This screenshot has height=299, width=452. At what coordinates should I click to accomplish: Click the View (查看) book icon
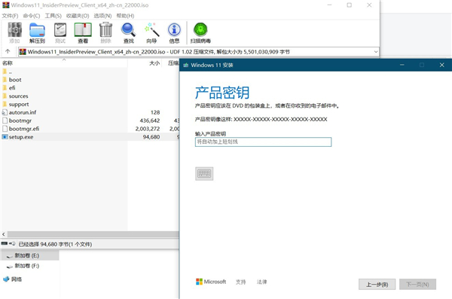(83, 29)
